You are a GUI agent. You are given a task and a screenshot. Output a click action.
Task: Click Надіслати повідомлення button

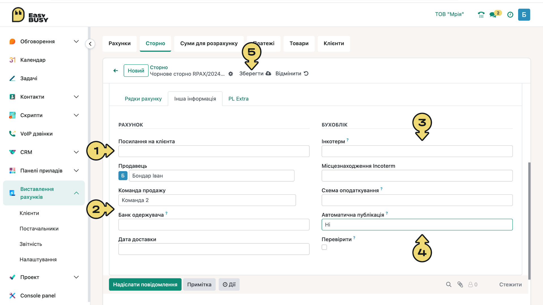[x=145, y=284]
